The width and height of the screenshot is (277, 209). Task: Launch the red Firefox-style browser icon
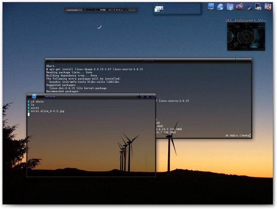(240, 7)
